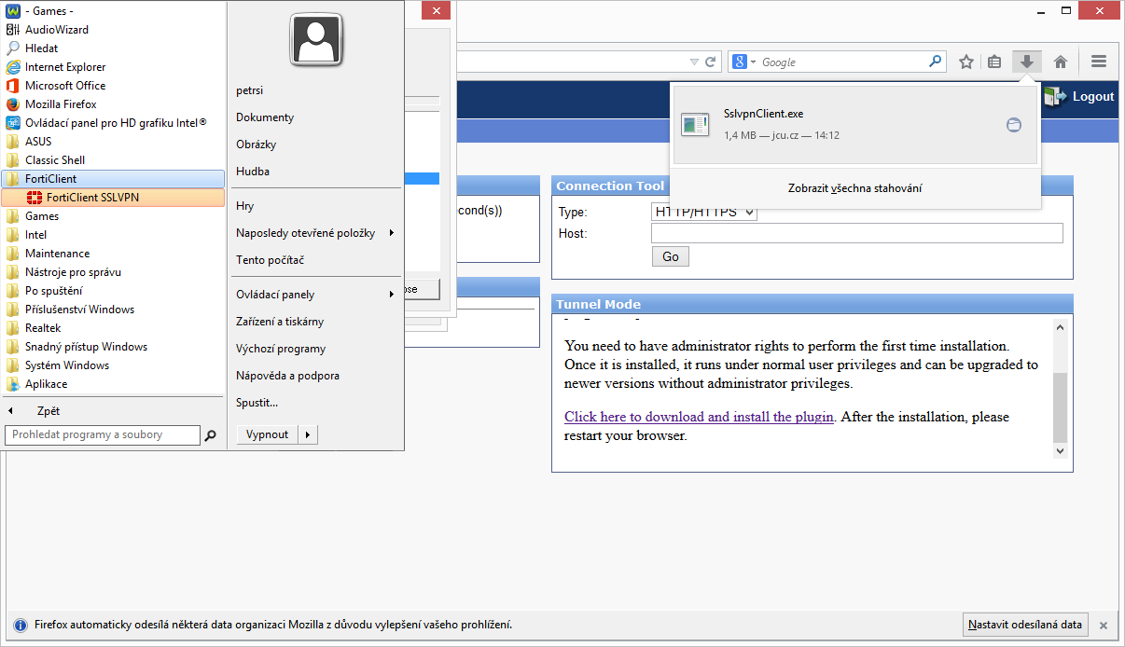Open Dokumenty from the Start menu

point(265,117)
